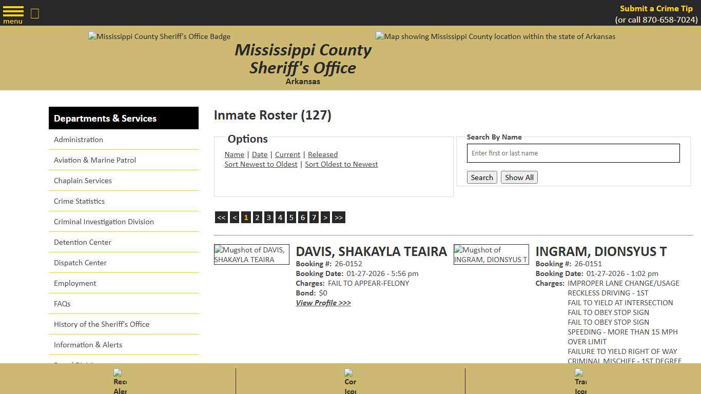Click View Profile for DAVIS, SHAKAYLA TEAIRA
Viewport: 701px width, 394px height.
pos(323,303)
